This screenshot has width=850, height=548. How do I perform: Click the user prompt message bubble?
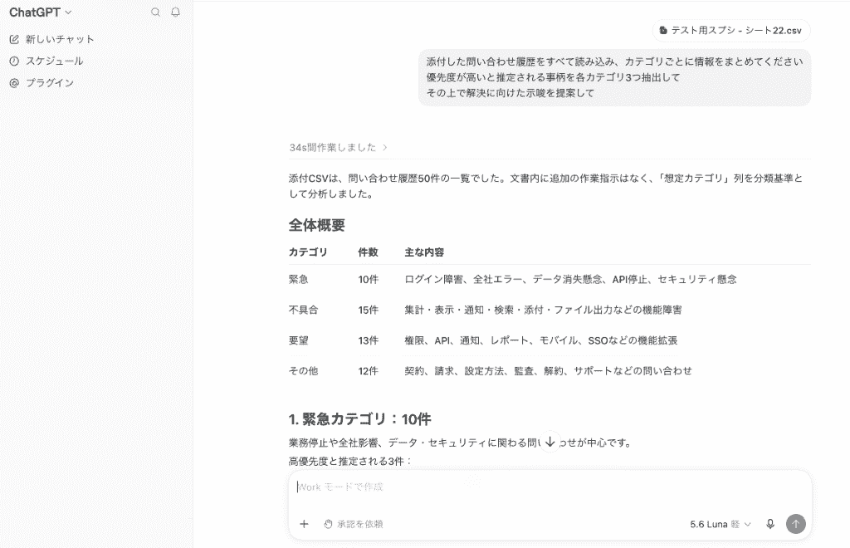[x=614, y=77]
